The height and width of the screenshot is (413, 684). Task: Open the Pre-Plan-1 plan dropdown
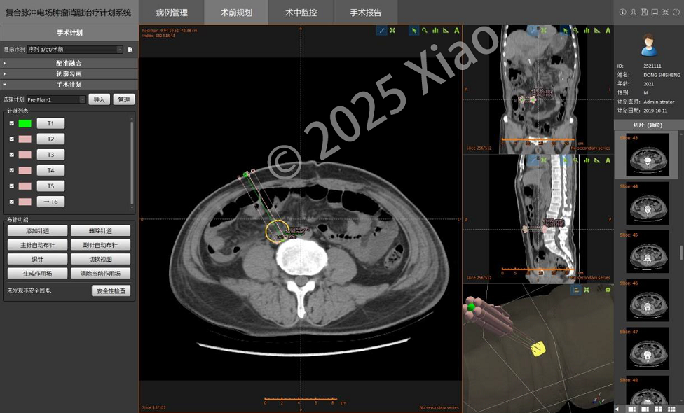point(56,99)
